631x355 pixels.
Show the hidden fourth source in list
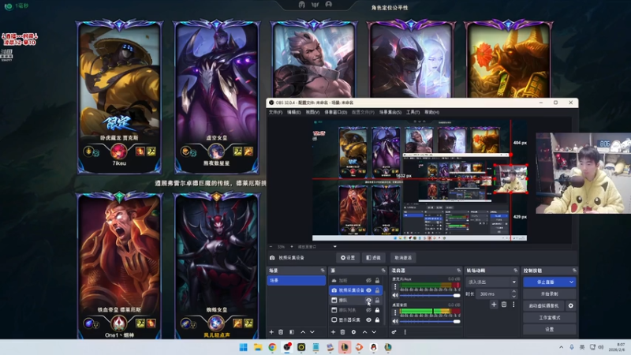pyautogui.click(x=368, y=310)
